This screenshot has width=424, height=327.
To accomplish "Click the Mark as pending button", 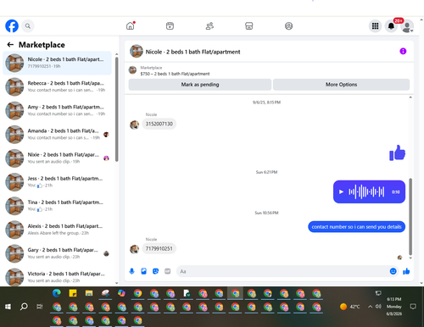I will 200,85.
